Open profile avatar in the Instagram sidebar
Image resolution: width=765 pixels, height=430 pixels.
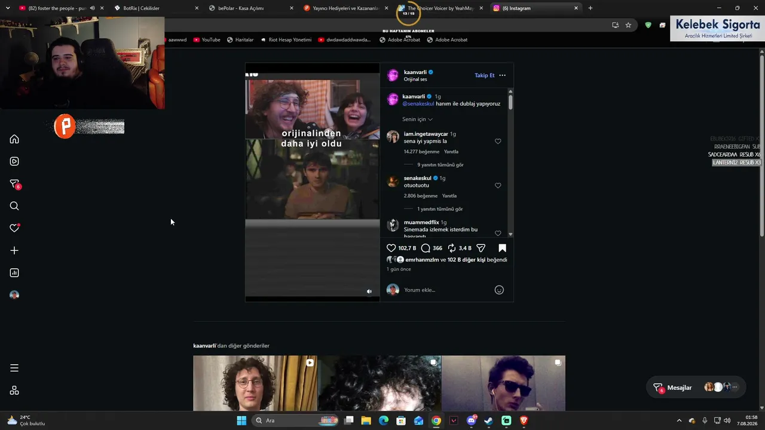click(14, 295)
